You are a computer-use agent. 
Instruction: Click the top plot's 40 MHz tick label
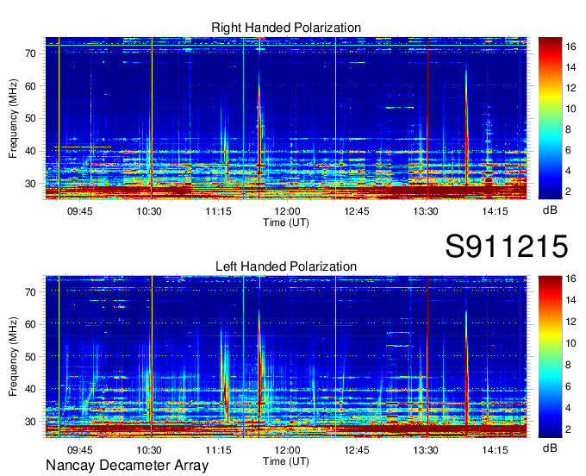click(x=31, y=152)
